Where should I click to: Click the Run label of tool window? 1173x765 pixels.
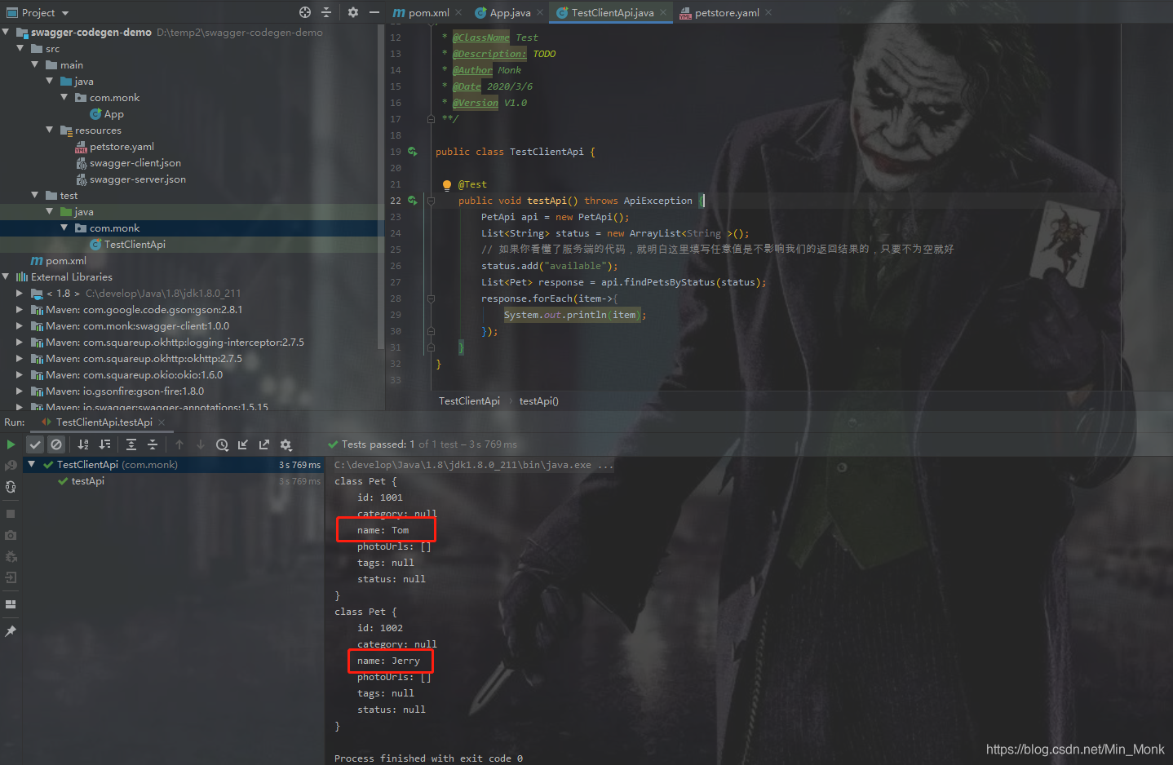point(14,422)
